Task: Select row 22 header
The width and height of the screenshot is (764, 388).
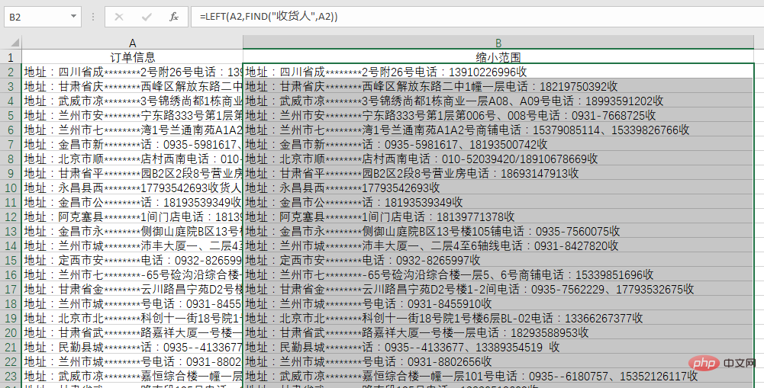Action: (11, 361)
